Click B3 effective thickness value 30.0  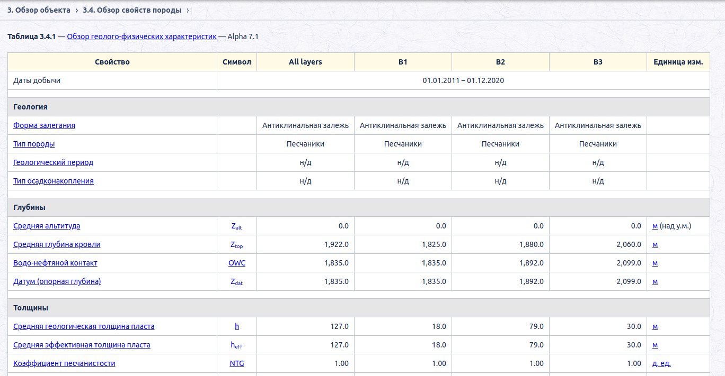634,345
